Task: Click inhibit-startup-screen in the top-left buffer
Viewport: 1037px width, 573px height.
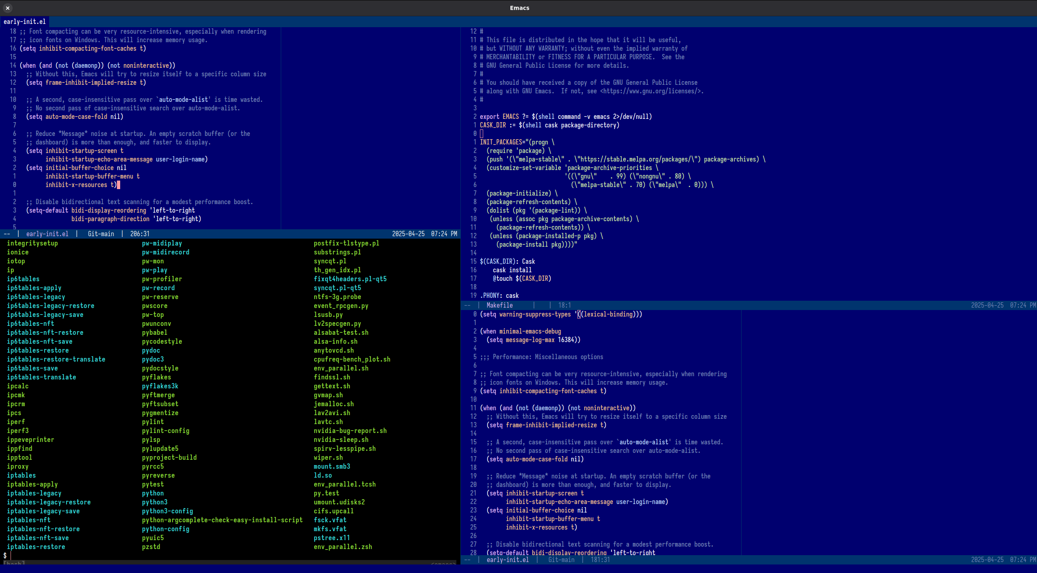Action: pos(81,151)
